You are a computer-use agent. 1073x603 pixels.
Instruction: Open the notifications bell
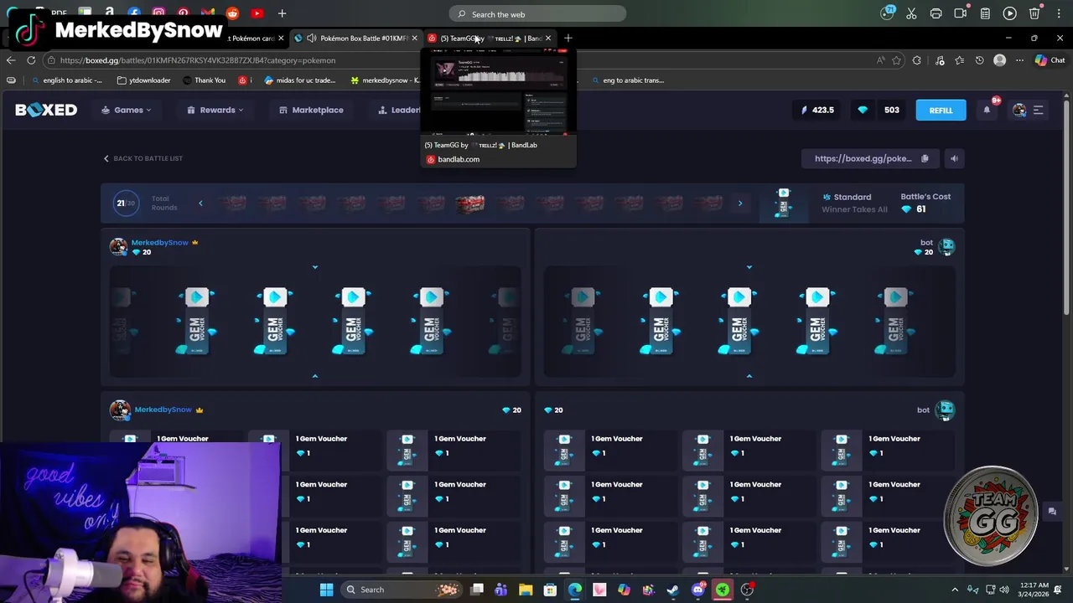[987, 110]
